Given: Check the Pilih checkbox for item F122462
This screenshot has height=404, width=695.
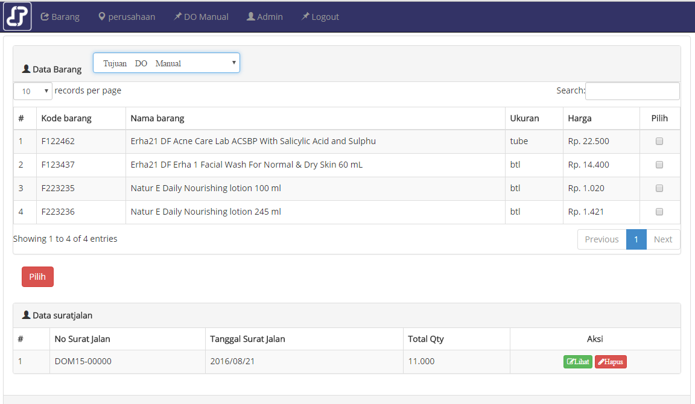Looking at the screenshot, I should pyautogui.click(x=659, y=140).
